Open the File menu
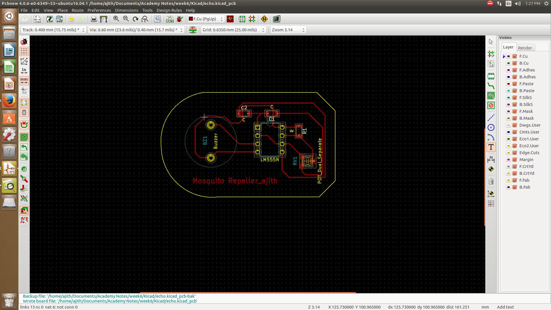The width and height of the screenshot is (551, 310). tap(24, 10)
